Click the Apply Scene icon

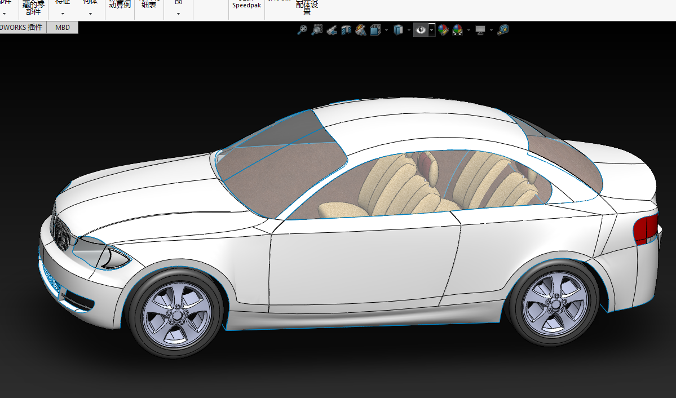point(457,30)
